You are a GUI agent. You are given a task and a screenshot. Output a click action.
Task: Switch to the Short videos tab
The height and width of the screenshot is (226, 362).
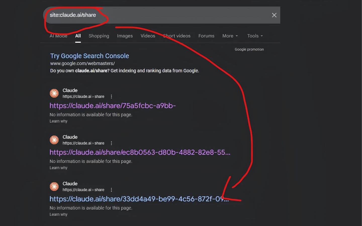click(177, 36)
